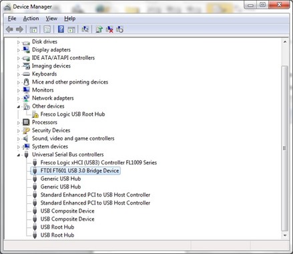Image resolution: width=293 pixels, height=254 pixels.
Task: Click the Imaging devices label
Action: 51,66
